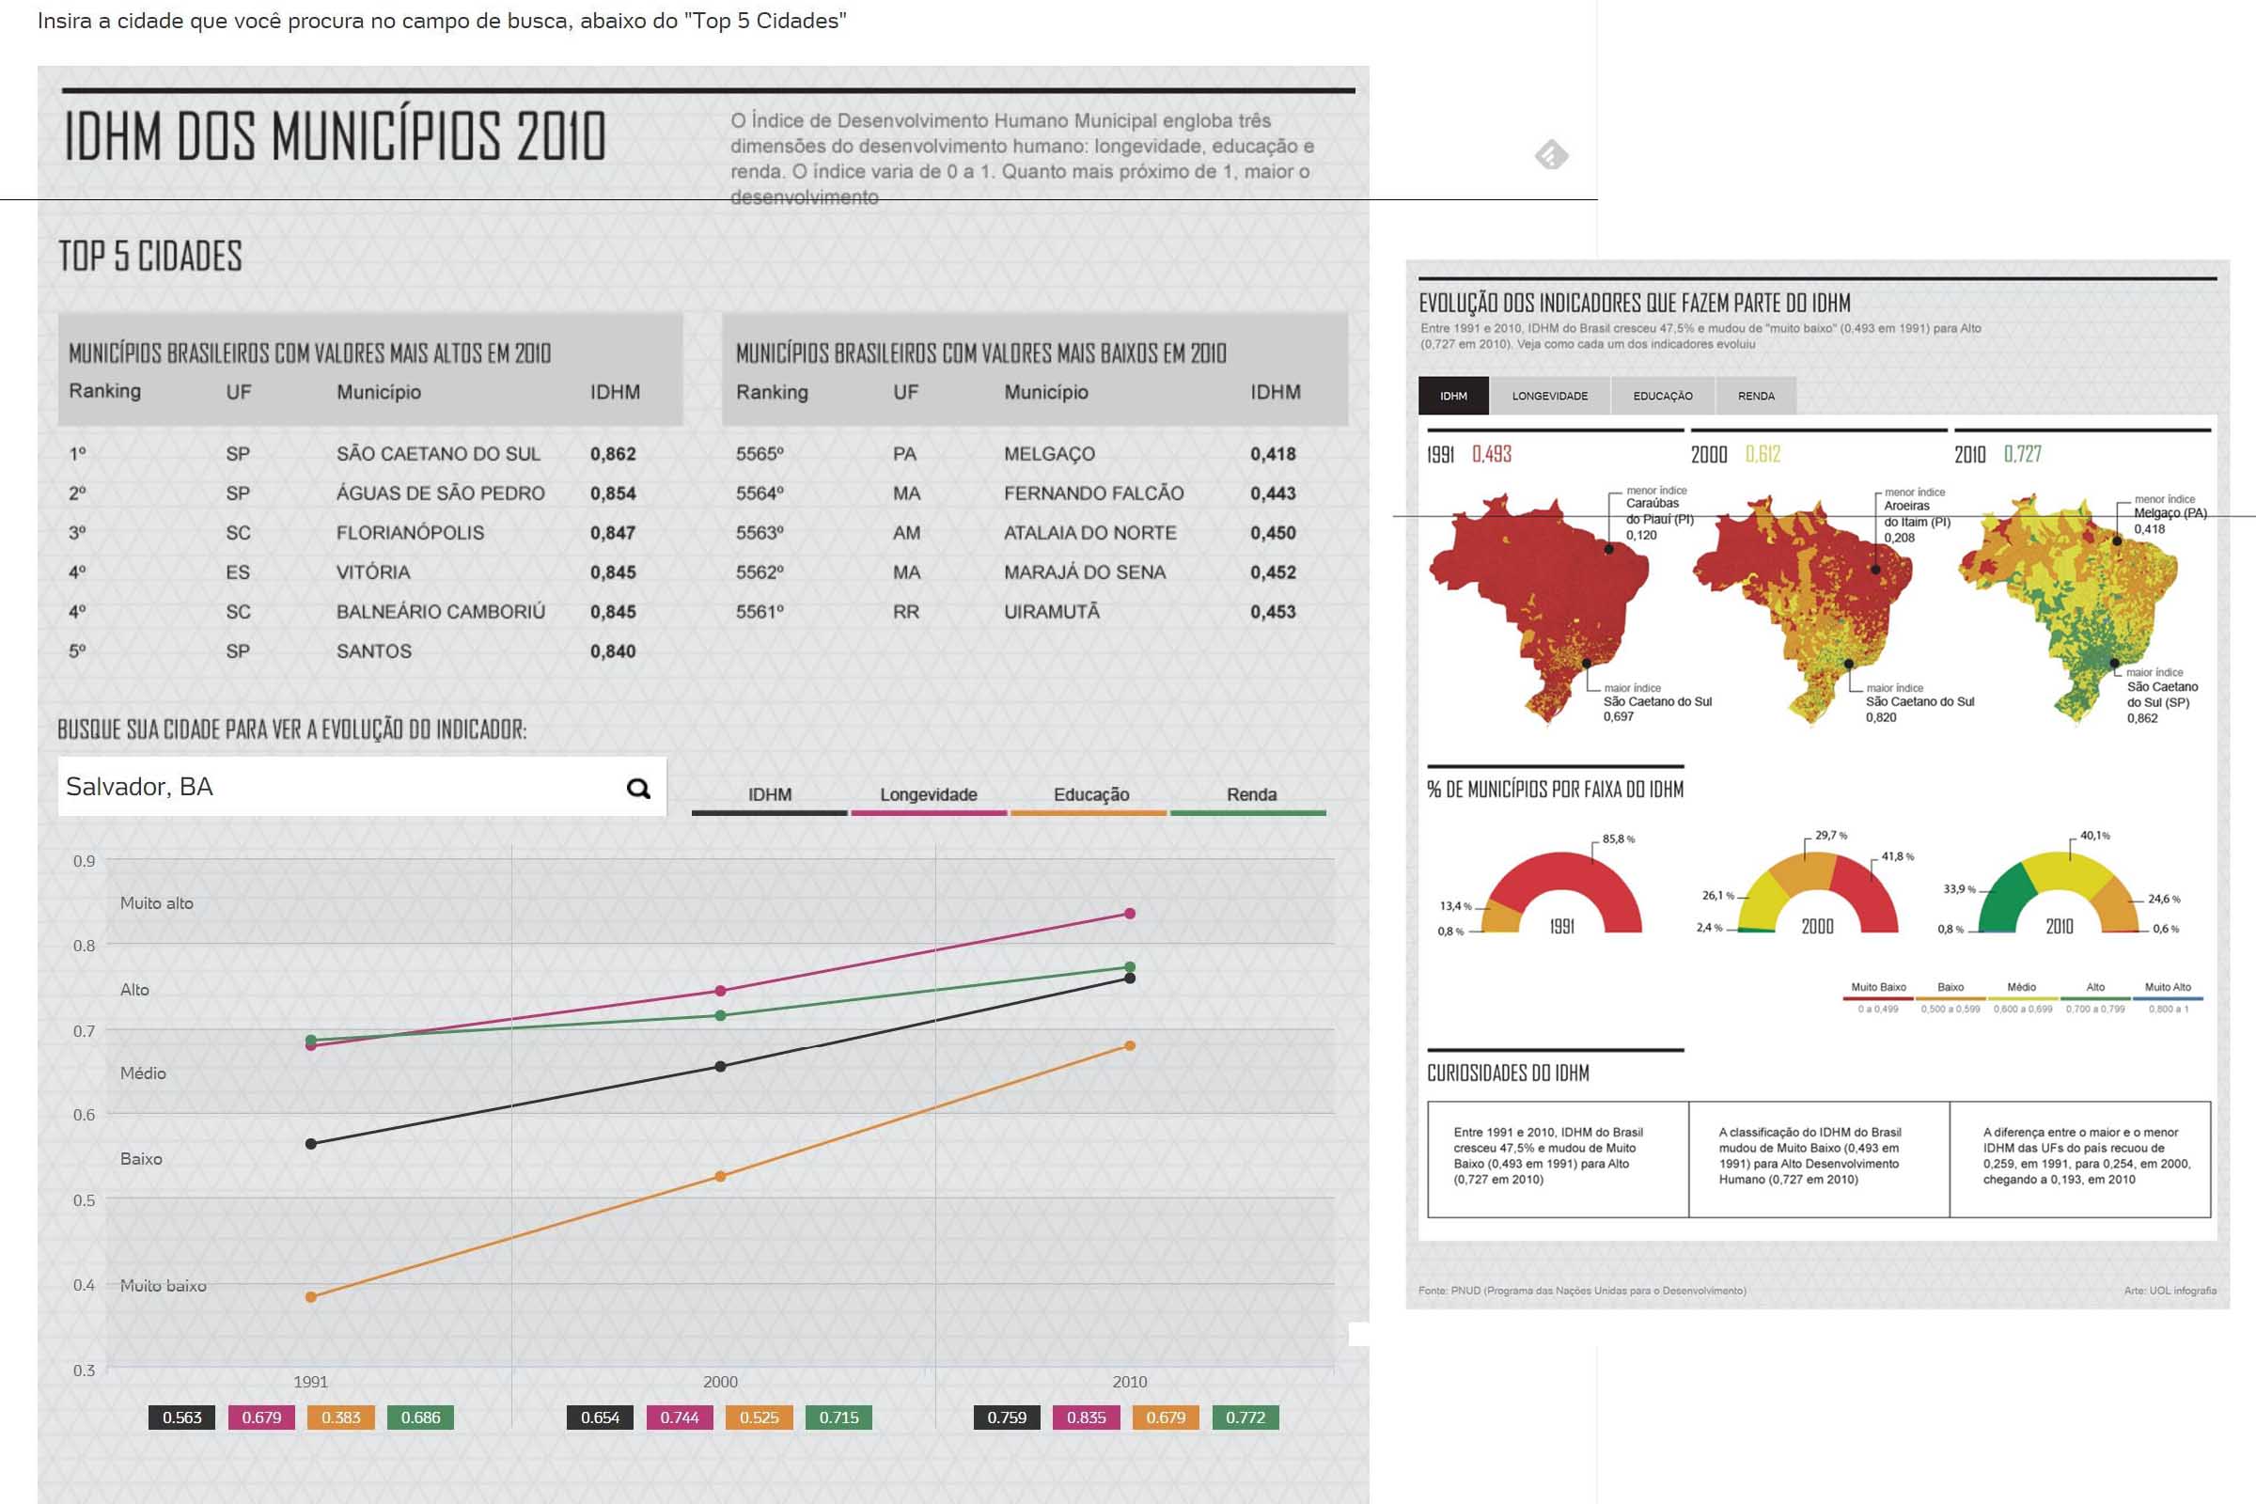The width and height of the screenshot is (2256, 1504).
Task: Click the city search field with Salvador, BA
Action: click(x=336, y=787)
